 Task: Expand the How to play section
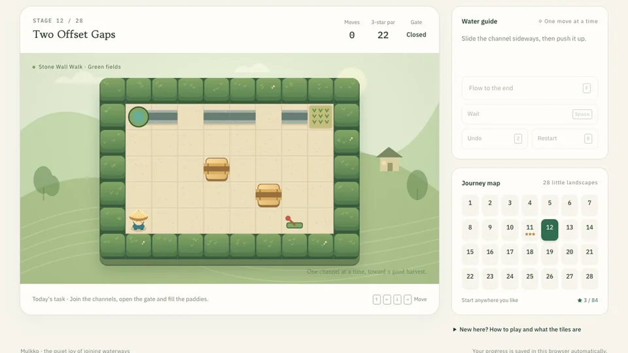pyautogui.click(x=517, y=329)
